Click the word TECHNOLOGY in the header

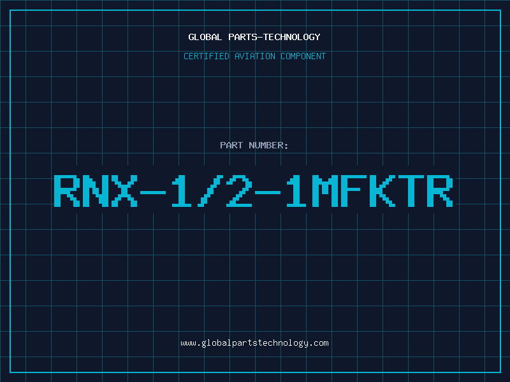292,37
